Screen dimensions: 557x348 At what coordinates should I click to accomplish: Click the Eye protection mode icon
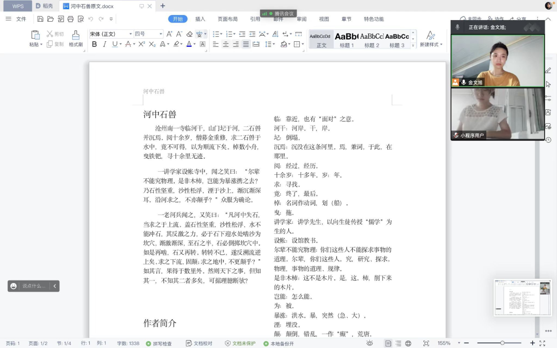[x=370, y=343]
